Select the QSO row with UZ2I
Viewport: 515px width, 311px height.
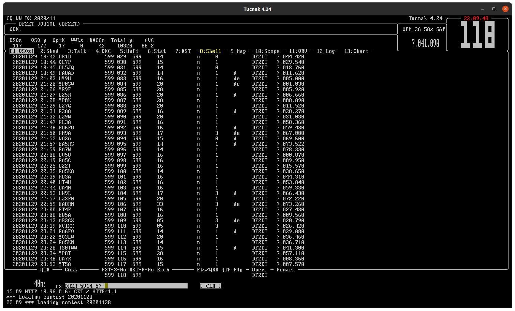(158, 166)
